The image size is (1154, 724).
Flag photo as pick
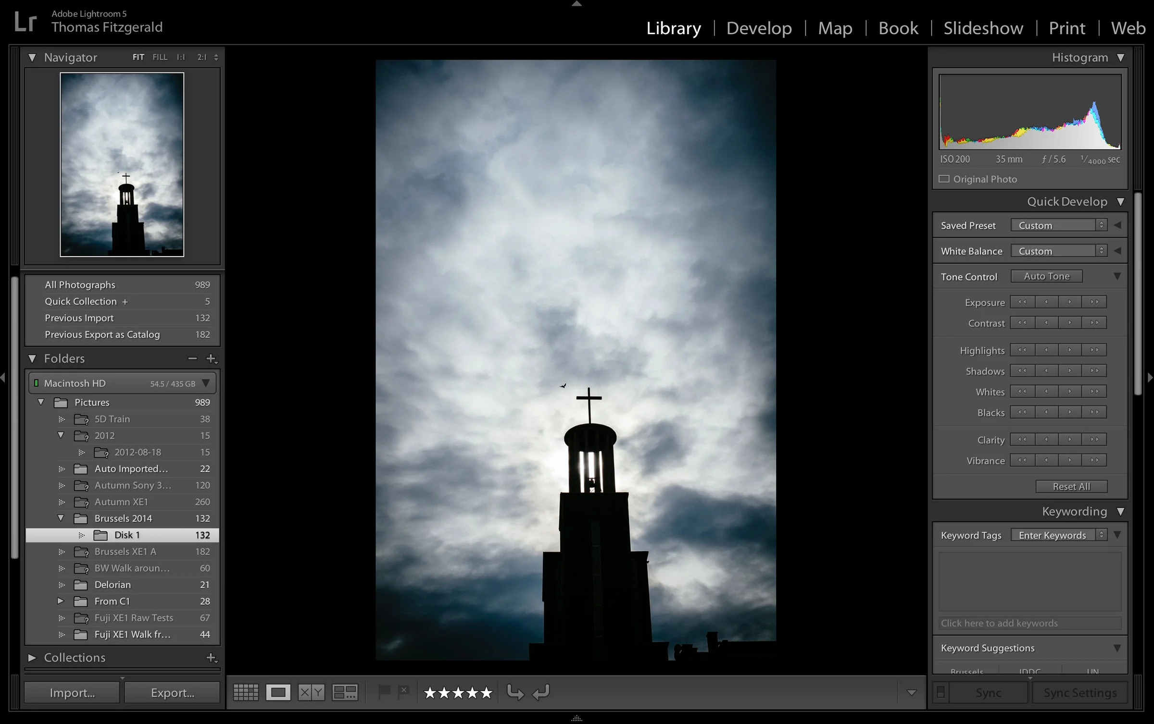384,692
